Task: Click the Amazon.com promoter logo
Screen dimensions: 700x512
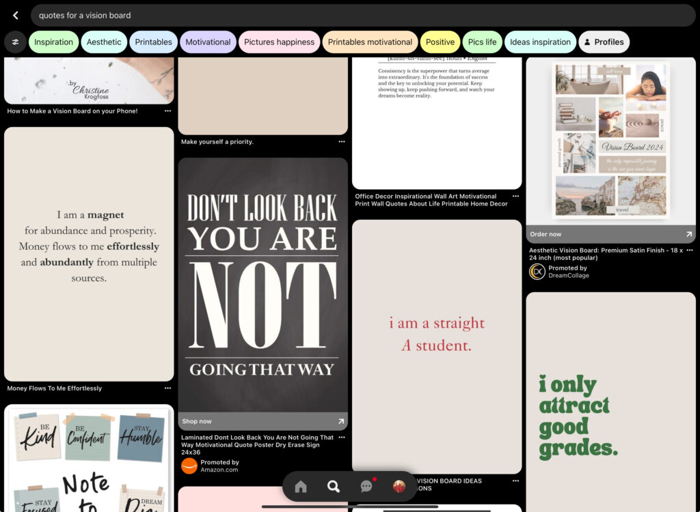Action: pos(189,466)
